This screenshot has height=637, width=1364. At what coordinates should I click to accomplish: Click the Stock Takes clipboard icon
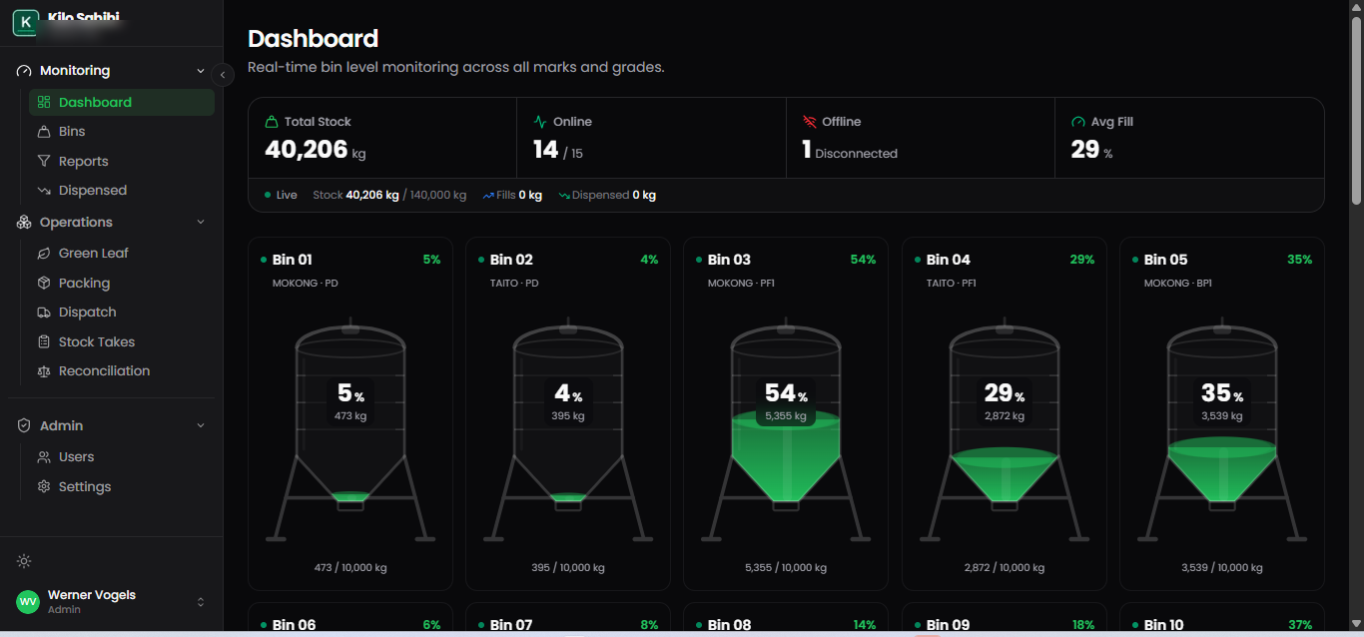[44, 341]
